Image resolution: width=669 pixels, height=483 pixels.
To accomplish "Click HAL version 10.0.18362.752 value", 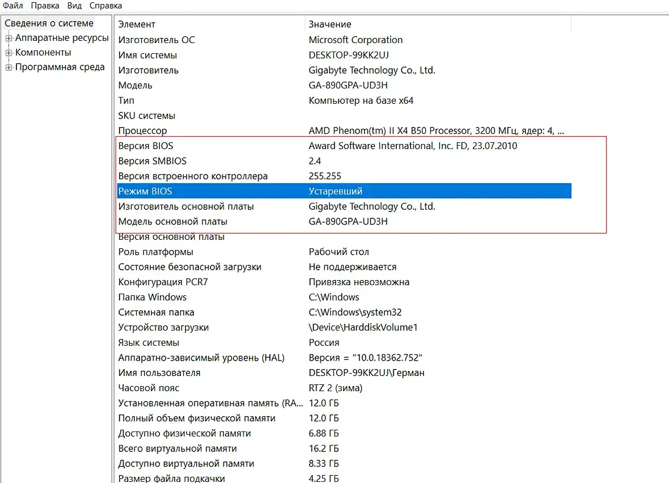I will click(365, 358).
